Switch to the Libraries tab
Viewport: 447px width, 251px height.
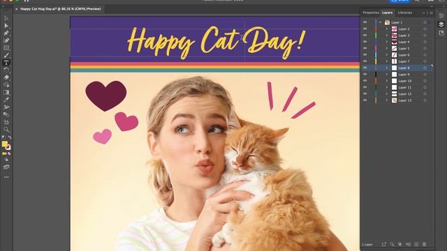[405, 13]
